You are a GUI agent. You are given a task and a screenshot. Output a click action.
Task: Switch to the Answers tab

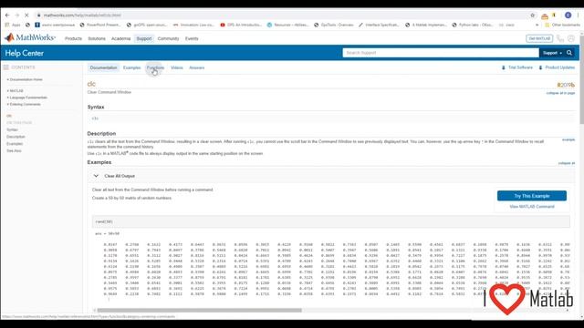(197, 67)
